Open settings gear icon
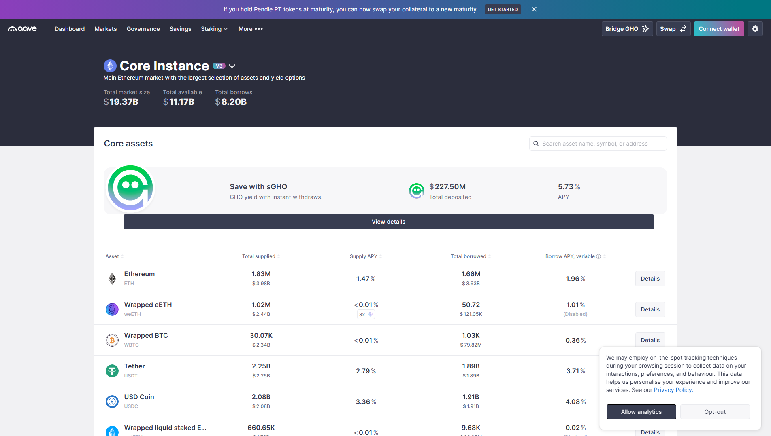 [755, 29]
